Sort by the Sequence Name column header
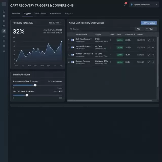 click(81, 34)
